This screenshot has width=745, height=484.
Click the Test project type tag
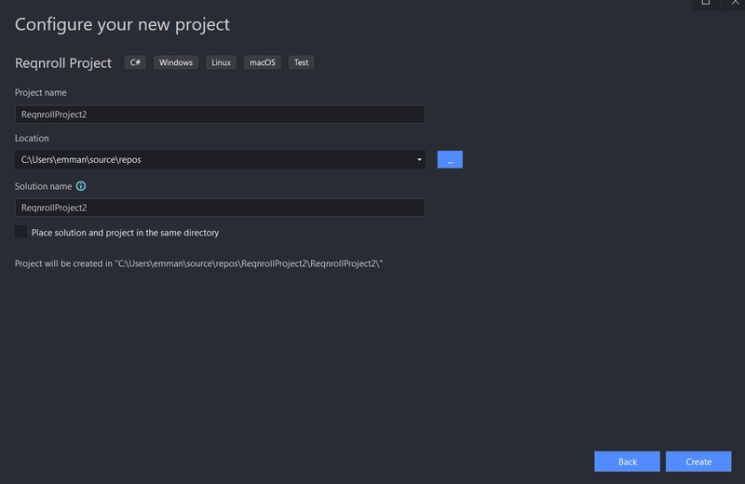coord(301,62)
